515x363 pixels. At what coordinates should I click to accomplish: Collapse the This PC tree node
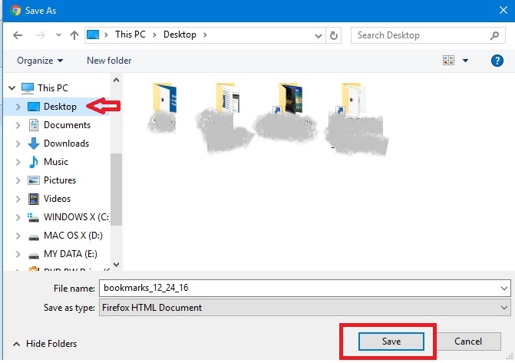[9, 88]
